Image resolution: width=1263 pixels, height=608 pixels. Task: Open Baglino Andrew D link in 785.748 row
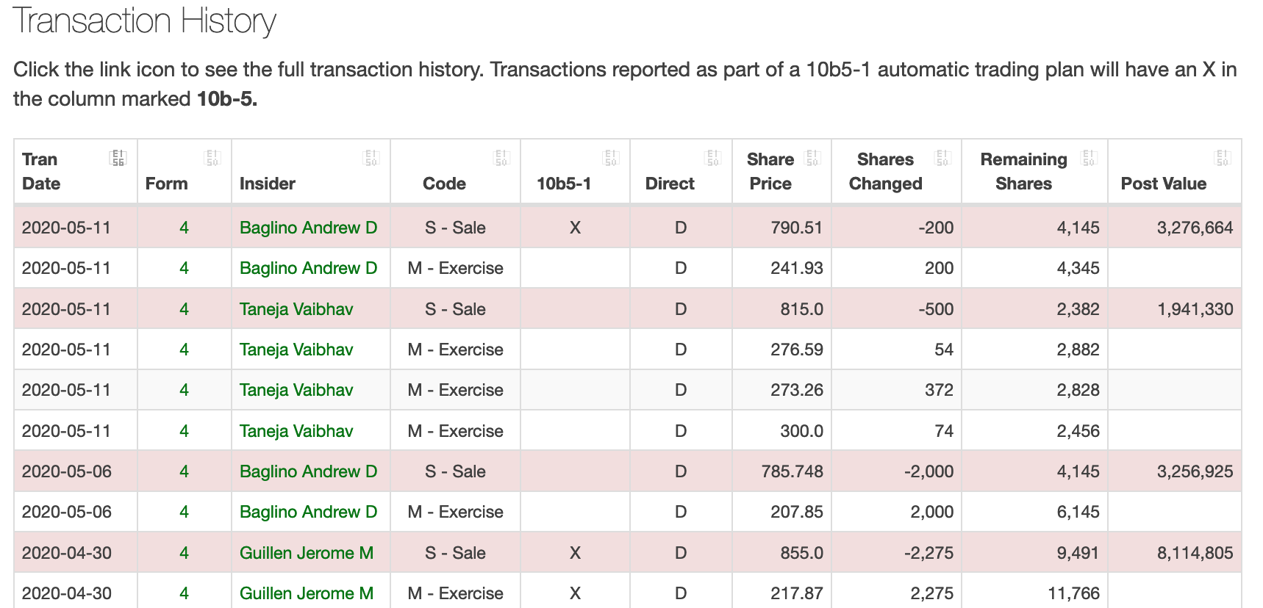308,471
